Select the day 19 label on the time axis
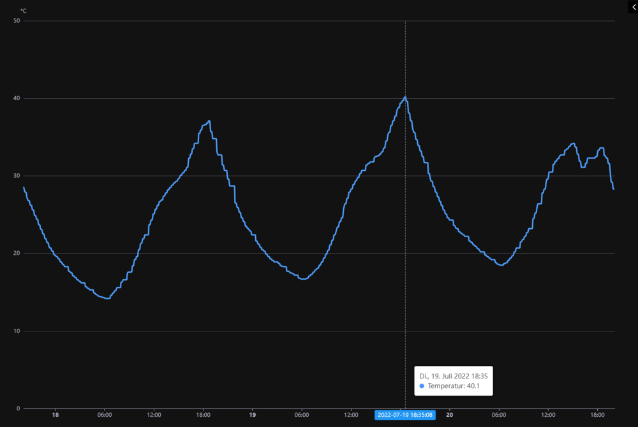 point(253,414)
